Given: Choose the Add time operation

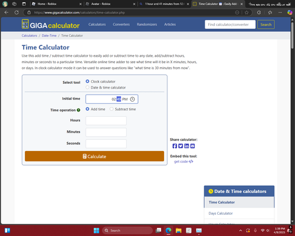Looking at the screenshot, I should (87, 109).
